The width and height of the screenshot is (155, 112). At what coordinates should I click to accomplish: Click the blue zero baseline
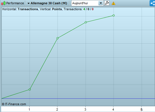point(78,98)
